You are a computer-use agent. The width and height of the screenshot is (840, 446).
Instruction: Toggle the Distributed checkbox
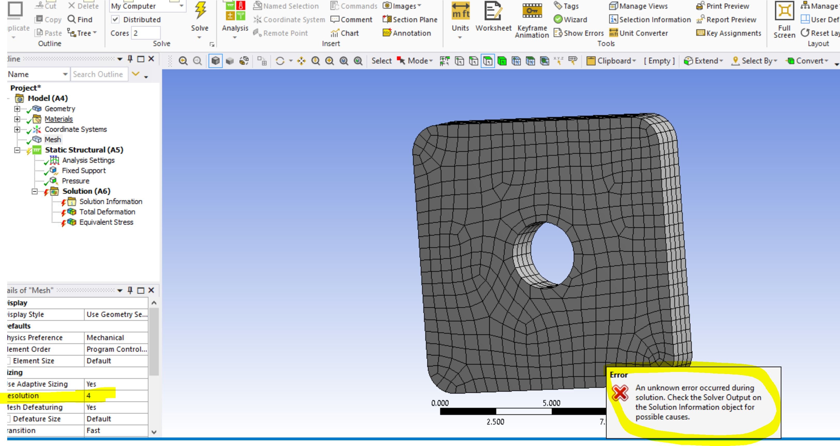click(x=115, y=20)
